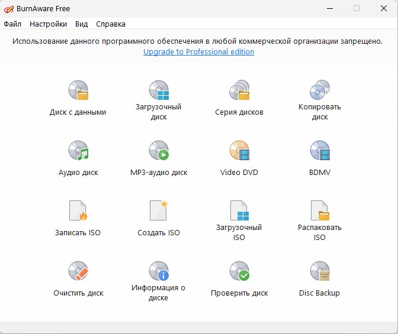Open the MP3-аудио диск icon
398x334 pixels.
tap(159, 150)
